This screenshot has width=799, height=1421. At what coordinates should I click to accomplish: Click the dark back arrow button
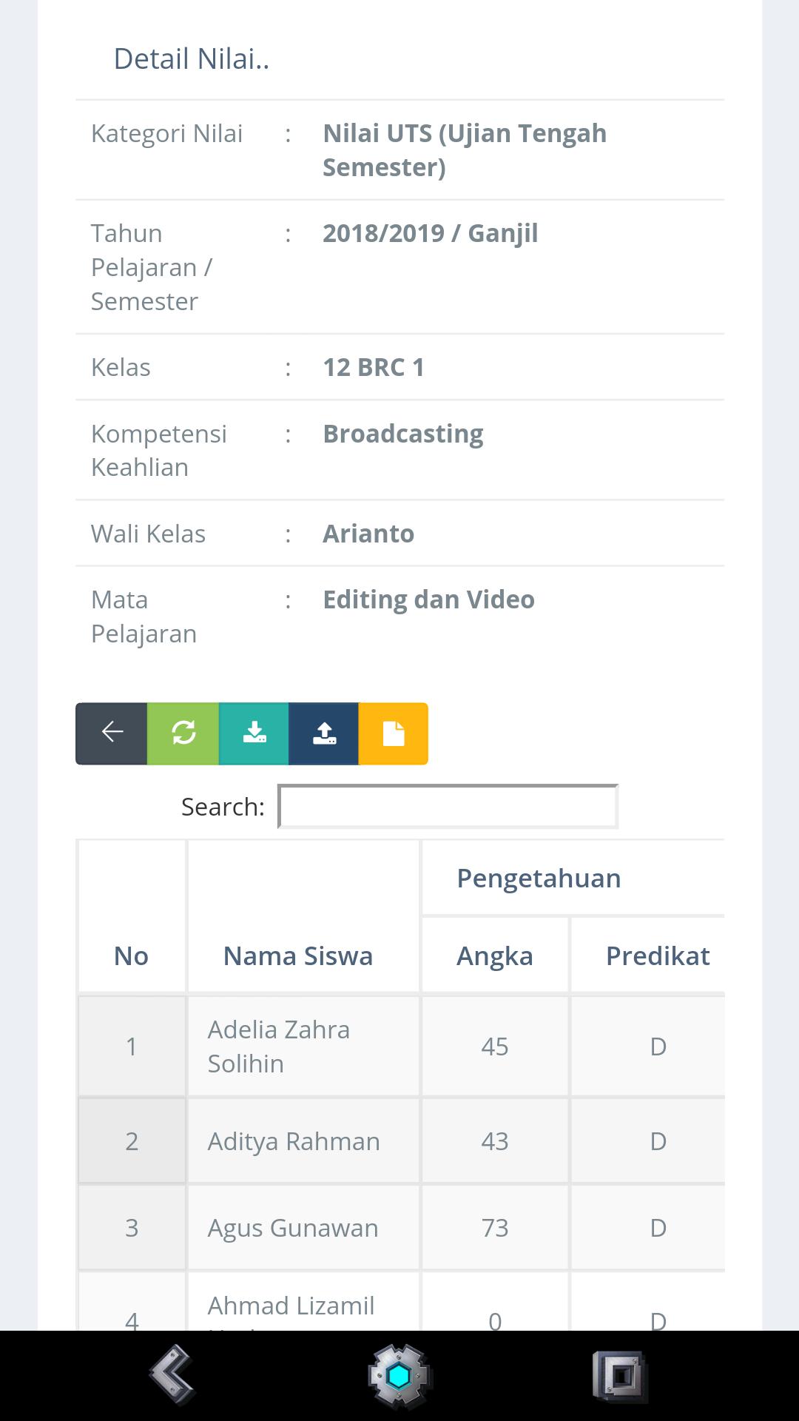[112, 733]
